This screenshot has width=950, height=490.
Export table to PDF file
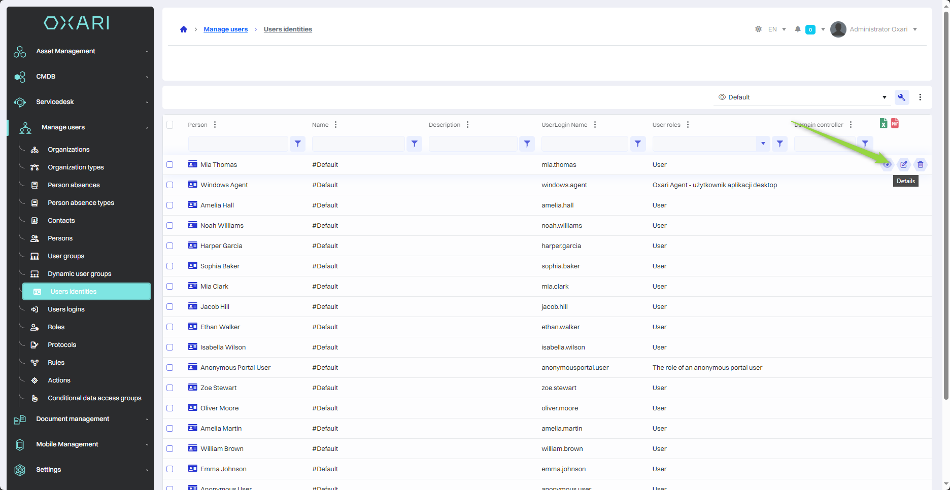895,123
